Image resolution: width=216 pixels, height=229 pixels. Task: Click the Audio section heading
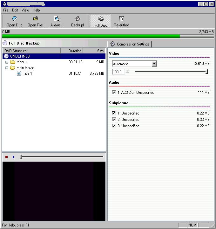point(114,82)
